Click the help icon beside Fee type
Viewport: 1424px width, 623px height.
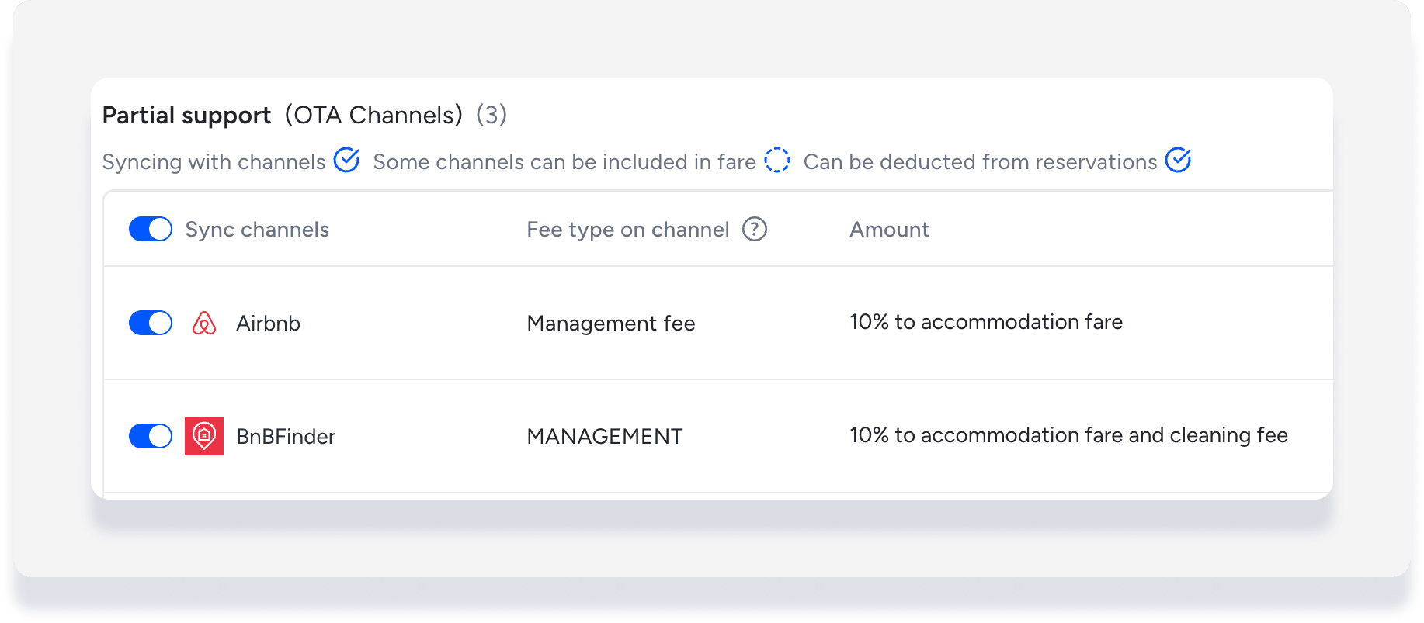(x=754, y=230)
